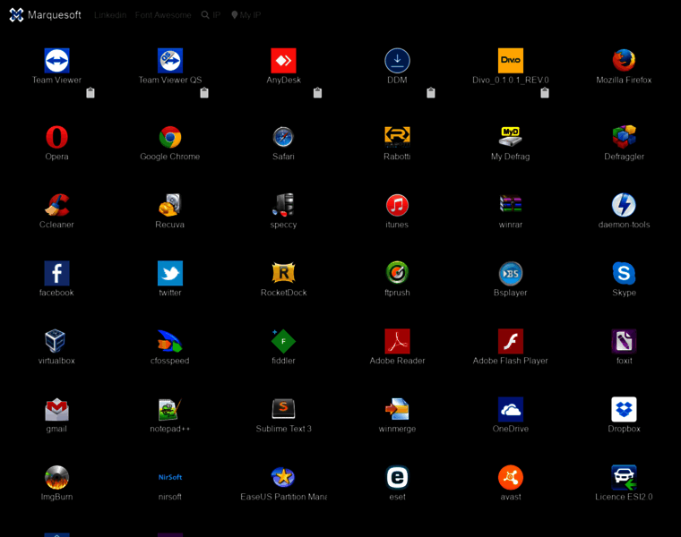Open the Ccleaner icon
This screenshot has height=537, width=681.
[x=56, y=205]
